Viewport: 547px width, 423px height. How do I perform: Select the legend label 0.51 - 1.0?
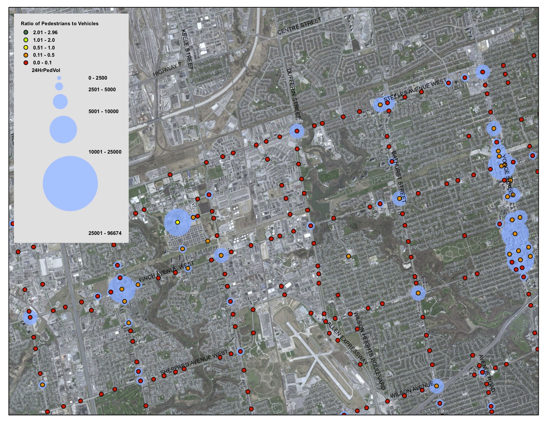point(44,48)
